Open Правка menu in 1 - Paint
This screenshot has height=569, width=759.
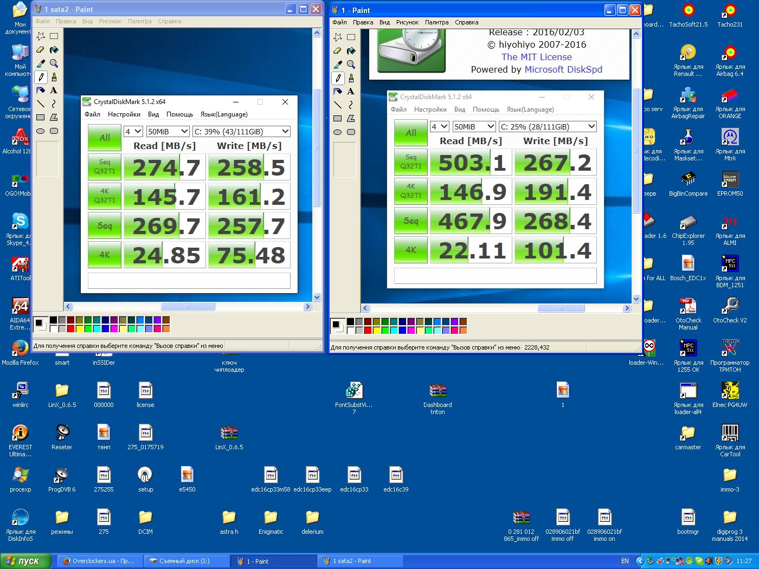(363, 23)
